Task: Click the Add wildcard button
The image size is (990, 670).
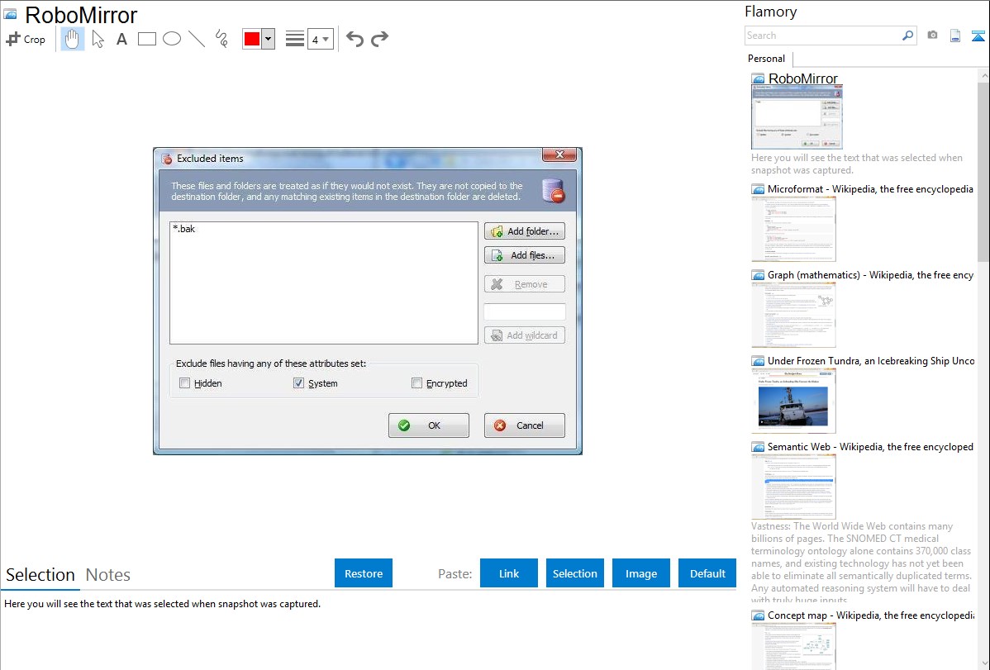Action: click(x=525, y=335)
